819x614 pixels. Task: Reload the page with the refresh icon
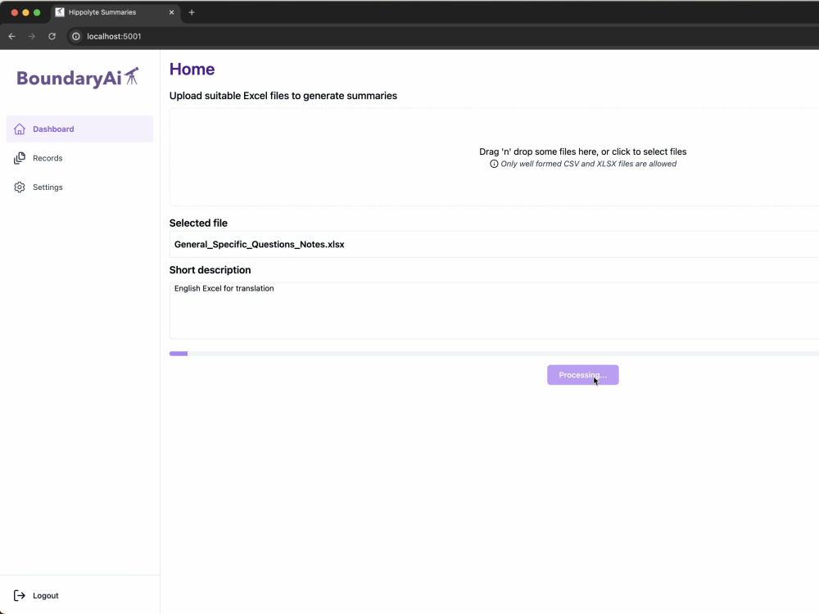(52, 36)
